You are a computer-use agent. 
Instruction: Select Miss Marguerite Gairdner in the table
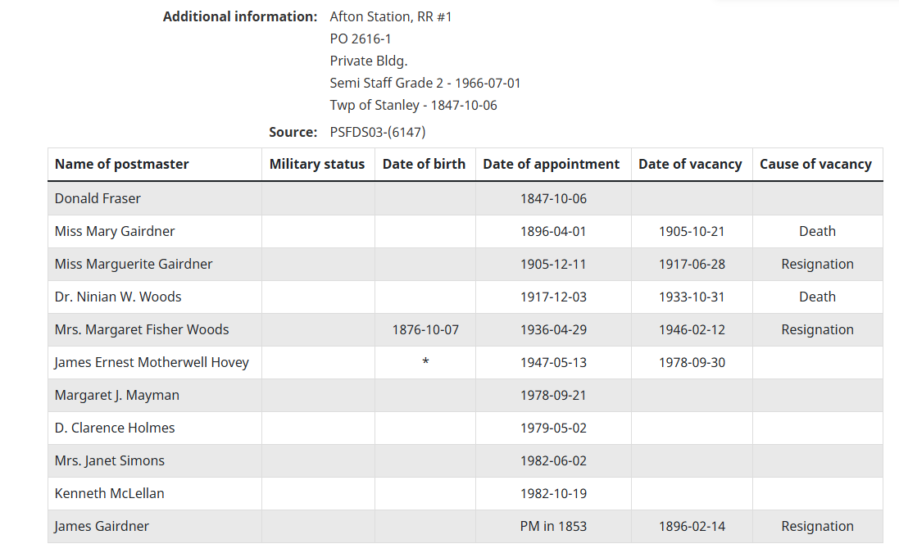(x=134, y=264)
